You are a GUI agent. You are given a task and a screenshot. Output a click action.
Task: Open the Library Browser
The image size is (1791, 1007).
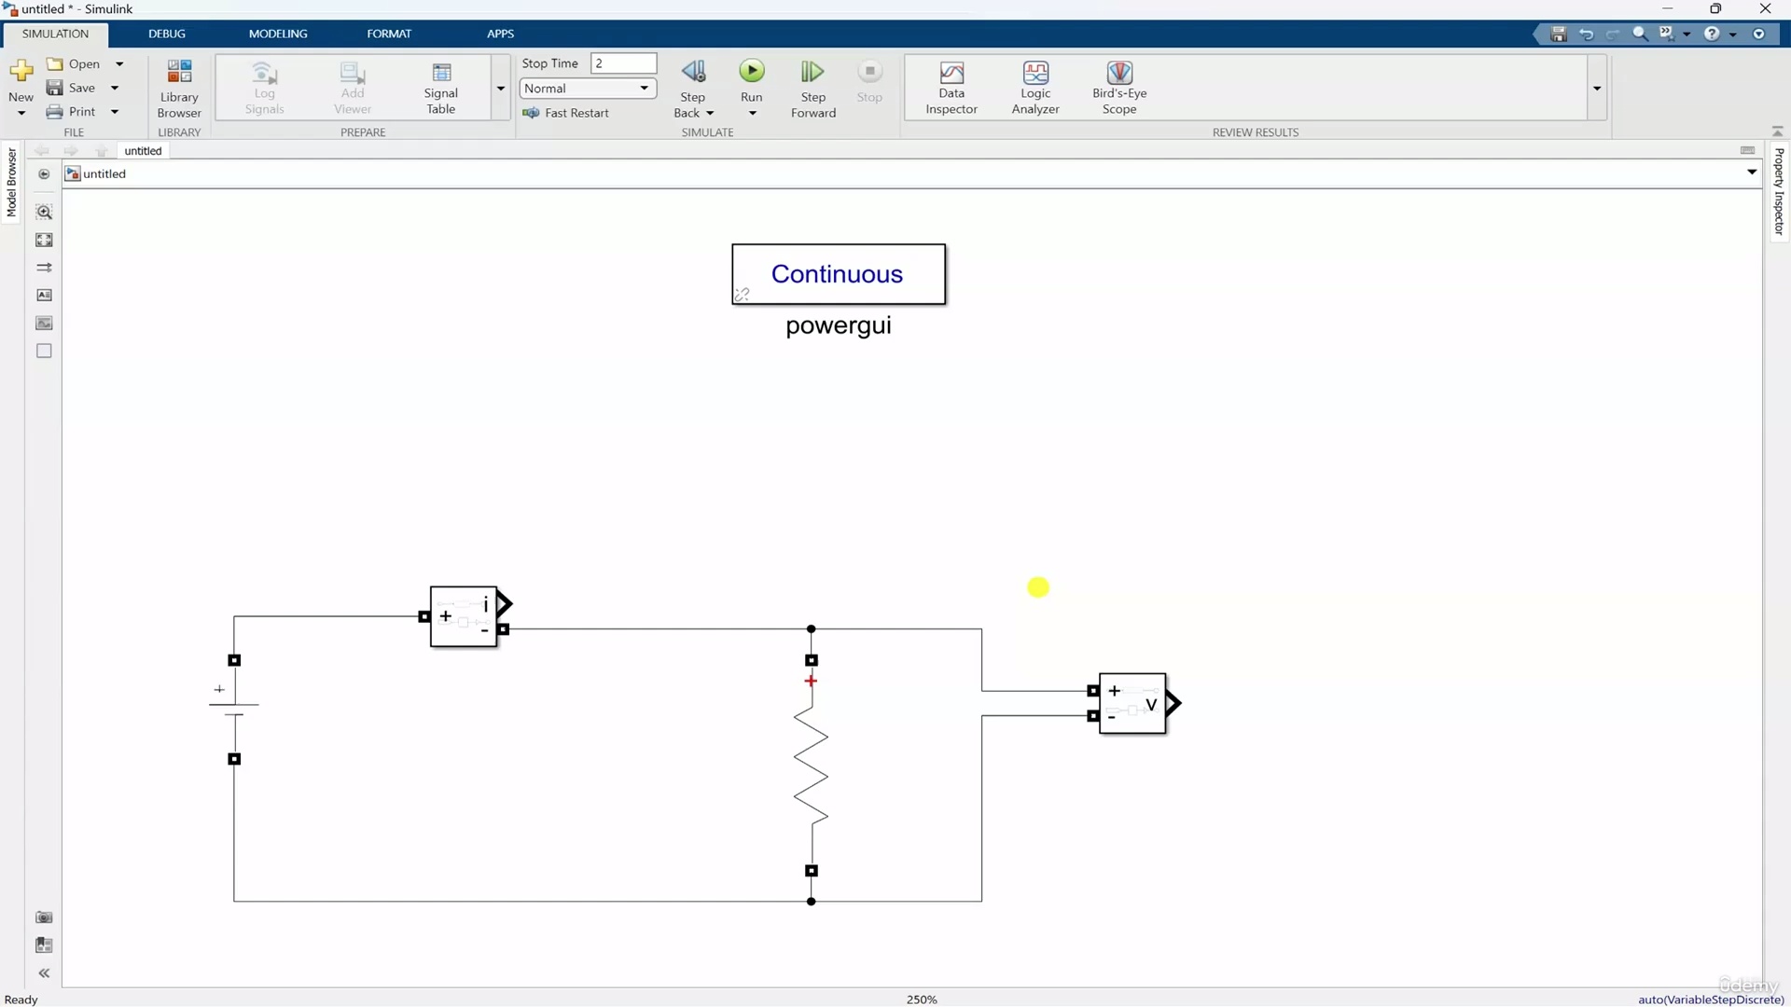pyautogui.click(x=179, y=88)
